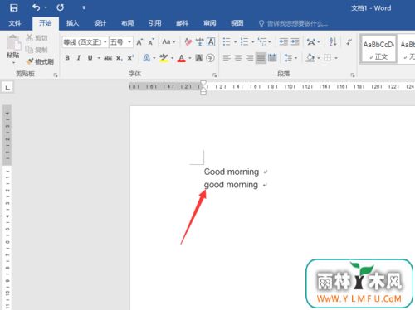Switch to the 邮件 ribbon tab

pyautogui.click(x=182, y=23)
